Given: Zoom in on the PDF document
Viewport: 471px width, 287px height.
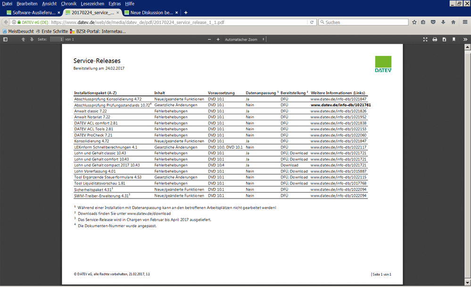Looking at the screenshot, I should pyautogui.click(x=218, y=40).
